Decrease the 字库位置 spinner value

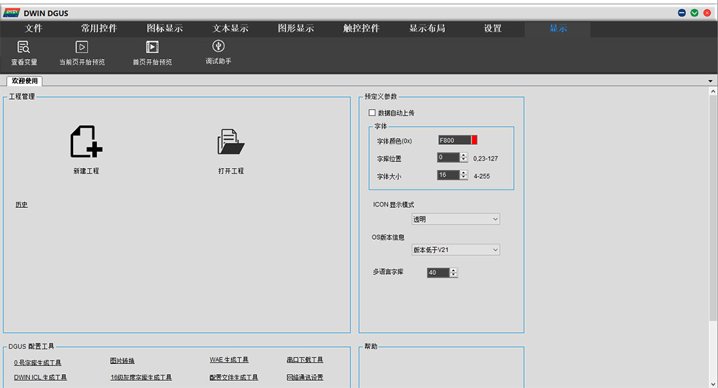tap(464, 159)
